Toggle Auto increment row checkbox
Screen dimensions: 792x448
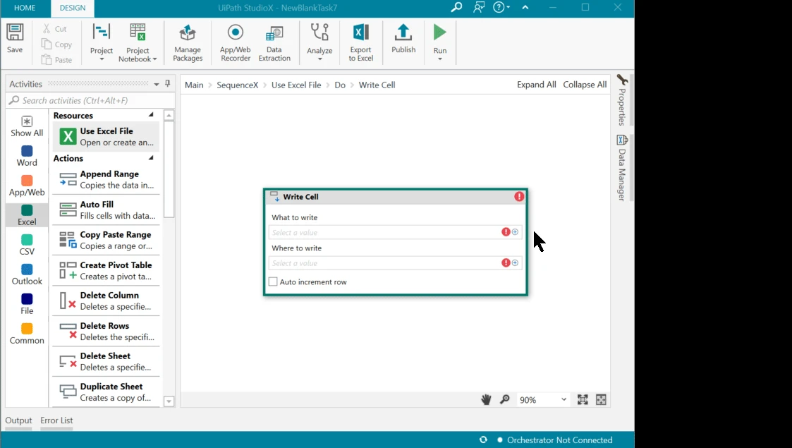click(x=273, y=281)
